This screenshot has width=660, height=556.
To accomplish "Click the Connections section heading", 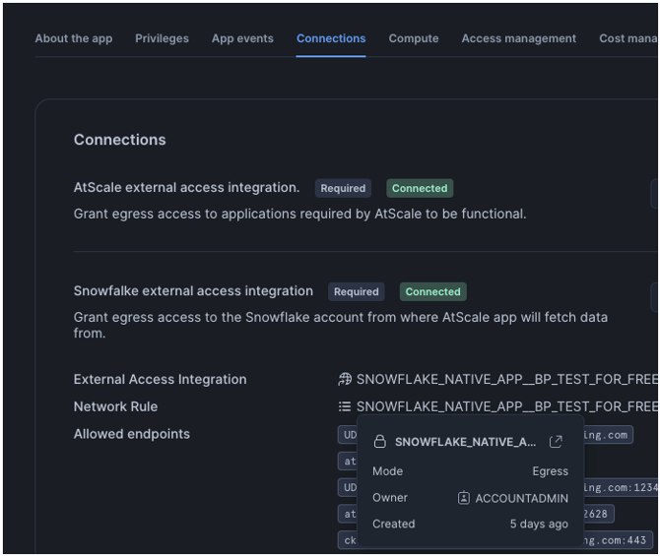I will tap(119, 140).
